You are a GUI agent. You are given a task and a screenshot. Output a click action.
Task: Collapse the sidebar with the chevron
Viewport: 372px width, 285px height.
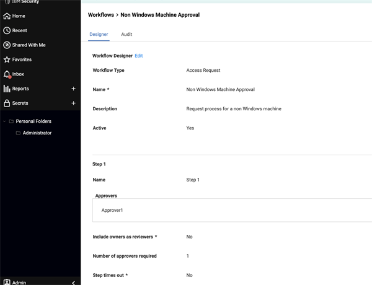point(74,283)
